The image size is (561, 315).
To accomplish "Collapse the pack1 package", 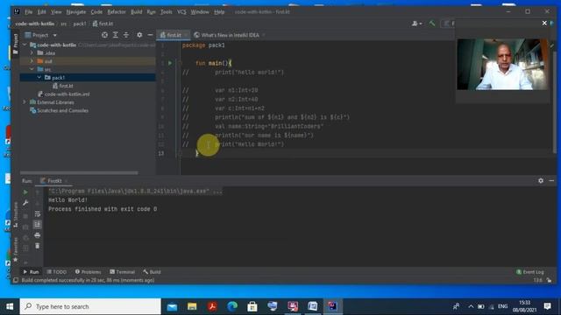I will [x=39, y=78].
